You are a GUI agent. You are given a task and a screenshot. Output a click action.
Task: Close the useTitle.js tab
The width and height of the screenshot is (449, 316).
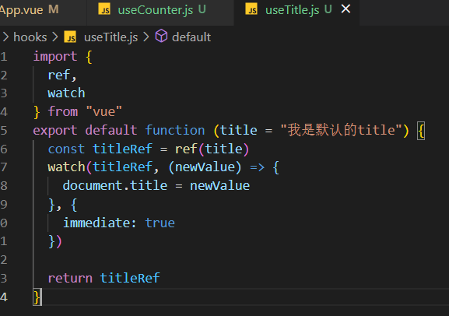(346, 9)
